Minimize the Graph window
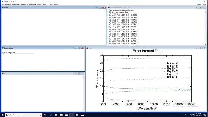Screen dimensions: 208x117 197,48
